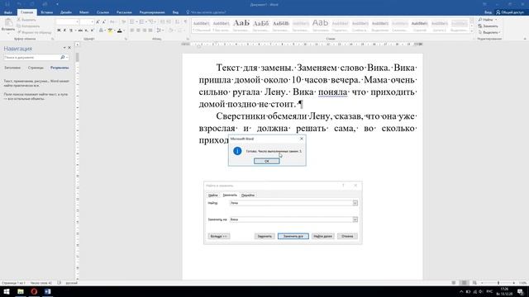Click into the Find what input containing Лена
529x297 pixels.
[x=291, y=203]
